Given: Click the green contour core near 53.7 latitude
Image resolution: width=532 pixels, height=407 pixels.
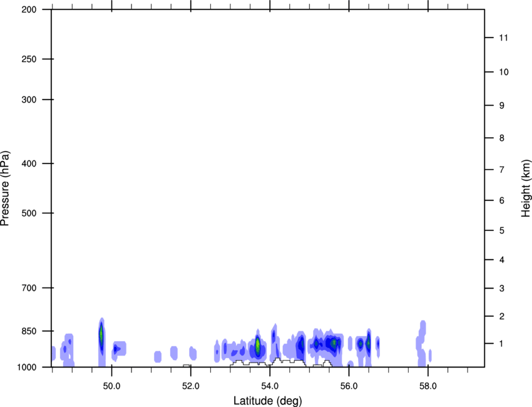Looking at the screenshot, I should pyautogui.click(x=257, y=345).
